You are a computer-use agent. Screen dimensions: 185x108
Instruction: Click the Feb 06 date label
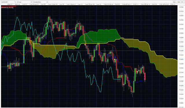tap(117, 4)
